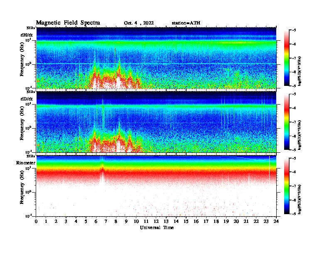
Task: Click the "station=ATH" label
Action: click(186, 23)
